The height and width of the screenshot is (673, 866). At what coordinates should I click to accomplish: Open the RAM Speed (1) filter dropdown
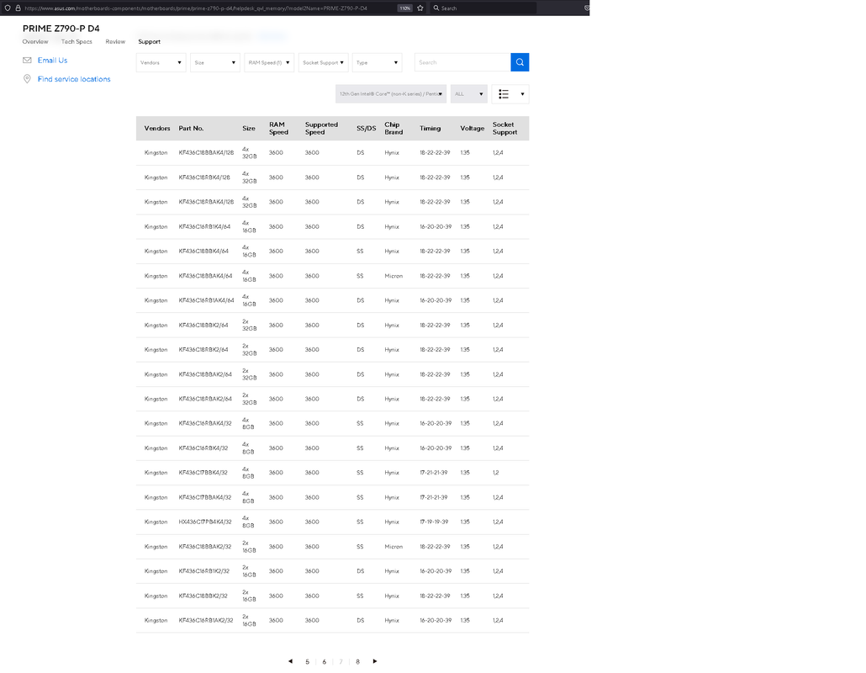(x=269, y=62)
